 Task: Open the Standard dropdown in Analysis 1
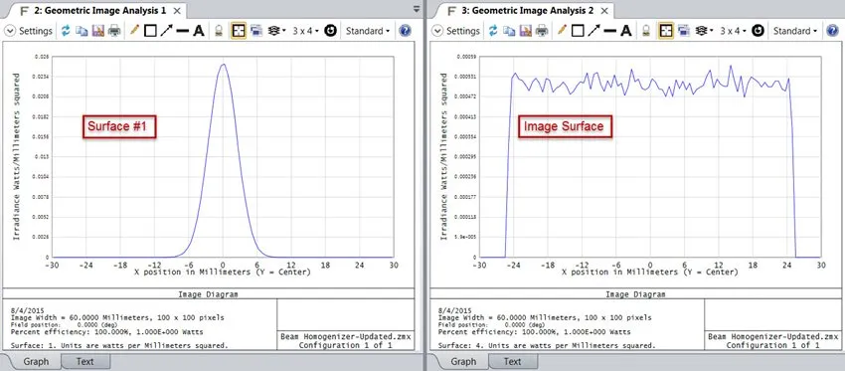368,31
